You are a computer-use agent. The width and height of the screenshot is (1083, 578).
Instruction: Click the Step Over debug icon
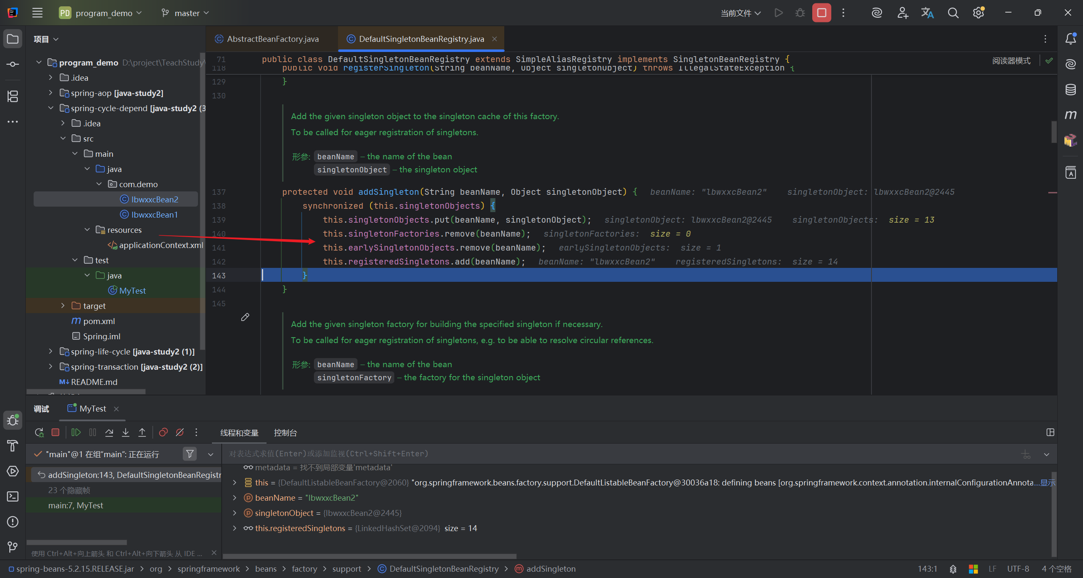point(109,432)
